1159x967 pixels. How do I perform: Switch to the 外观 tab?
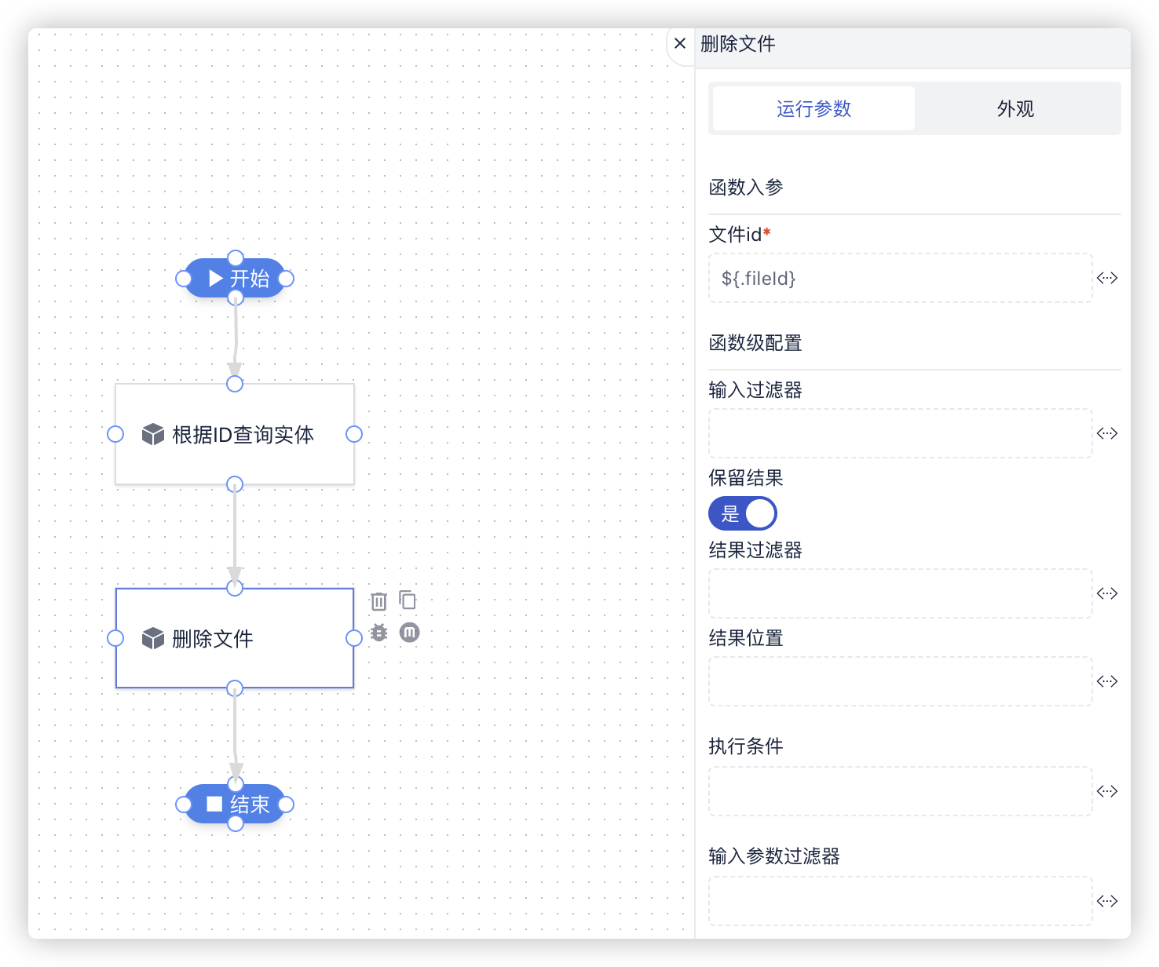pyautogui.click(x=1015, y=109)
